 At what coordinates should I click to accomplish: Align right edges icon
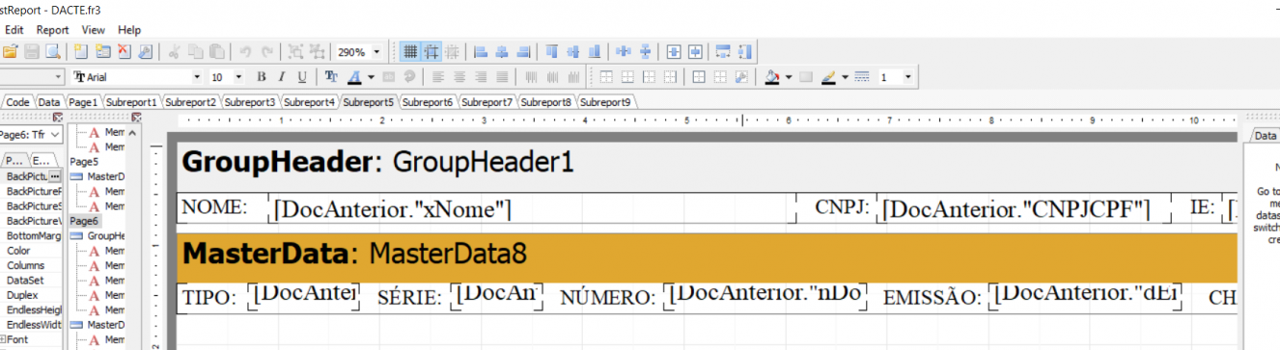(x=523, y=52)
